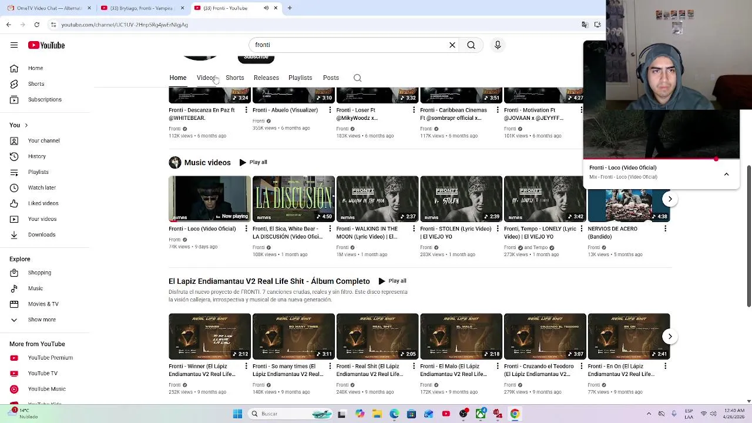Click the YouTube logo
This screenshot has width=752, height=423.
pos(46,45)
